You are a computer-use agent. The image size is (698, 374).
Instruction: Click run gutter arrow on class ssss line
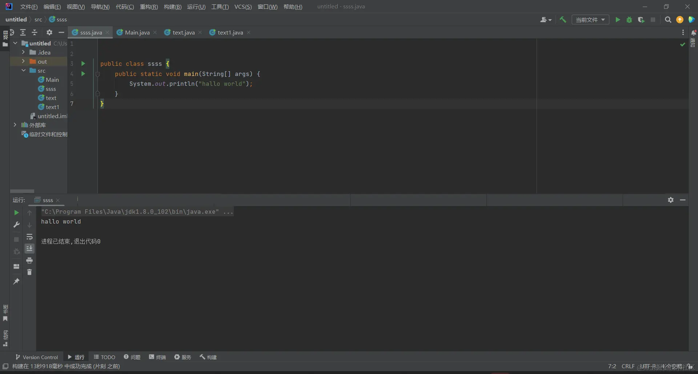tap(83, 64)
